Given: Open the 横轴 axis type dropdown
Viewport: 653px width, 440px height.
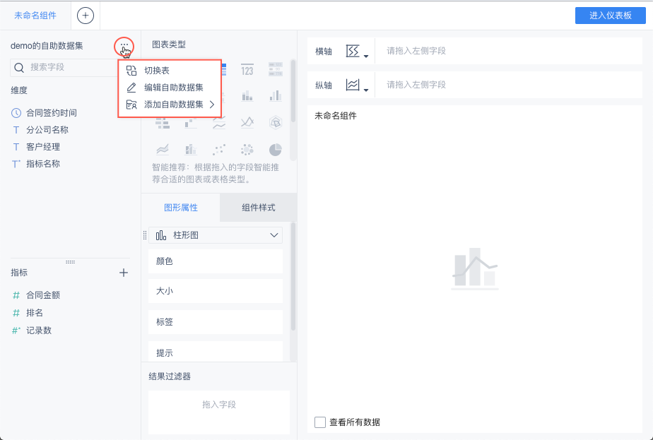Looking at the screenshot, I should click(358, 51).
